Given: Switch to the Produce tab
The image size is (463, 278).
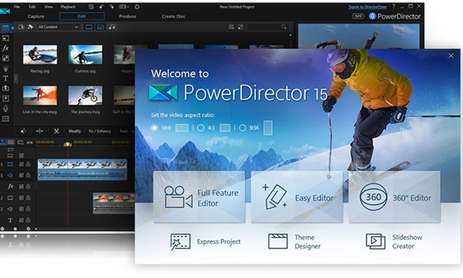Looking at the screenshot, I should (x=128, y=17).
